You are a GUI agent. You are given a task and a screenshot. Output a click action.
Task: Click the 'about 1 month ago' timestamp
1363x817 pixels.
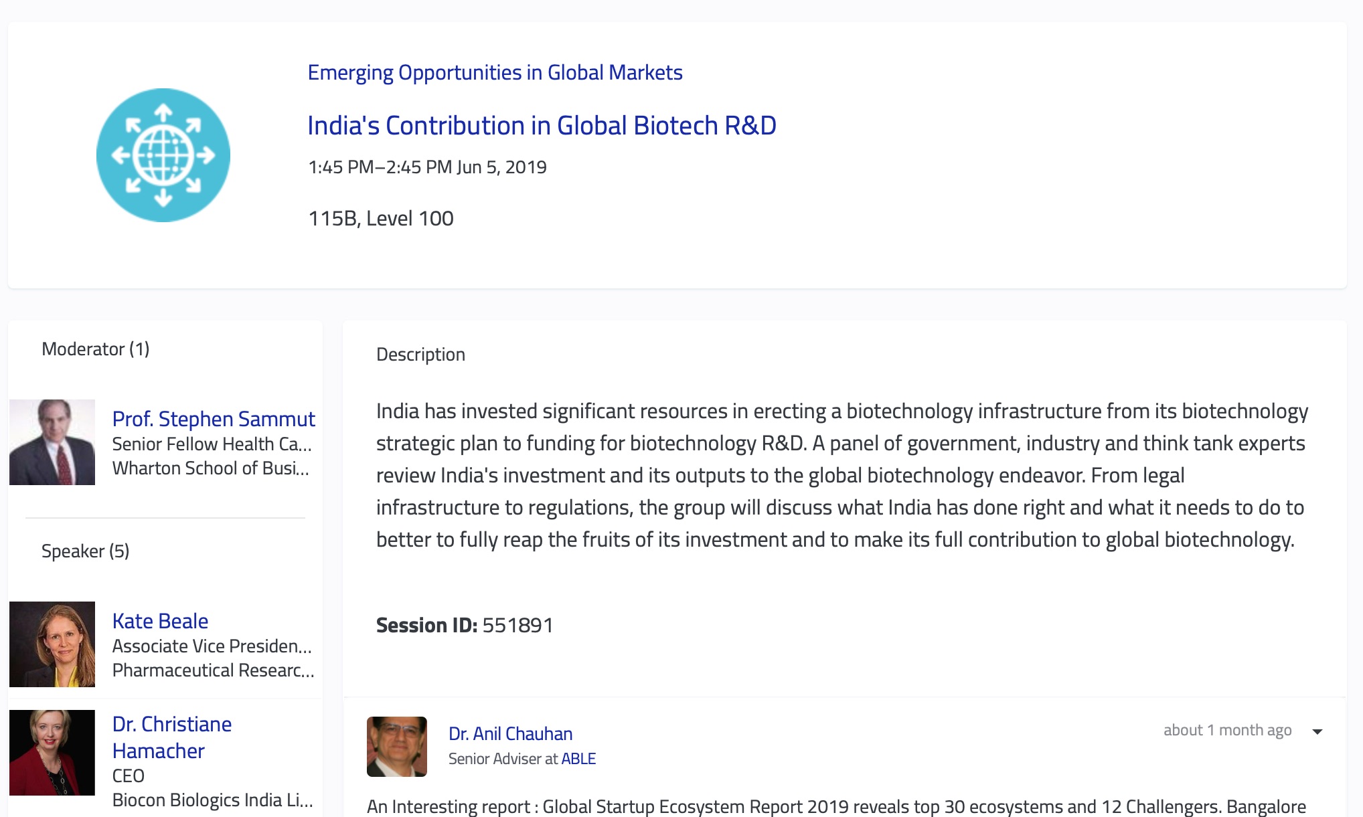1227,730
